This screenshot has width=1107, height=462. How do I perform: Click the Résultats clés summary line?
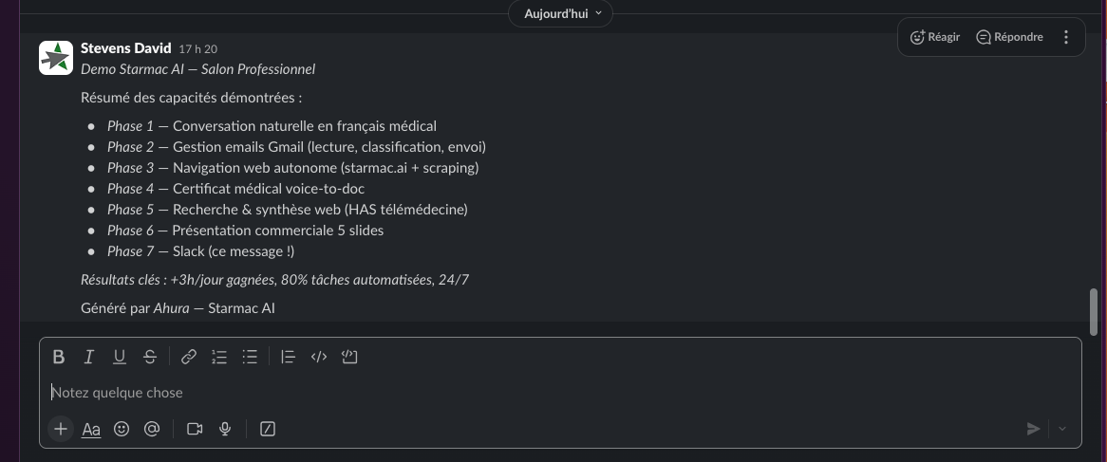274,280
